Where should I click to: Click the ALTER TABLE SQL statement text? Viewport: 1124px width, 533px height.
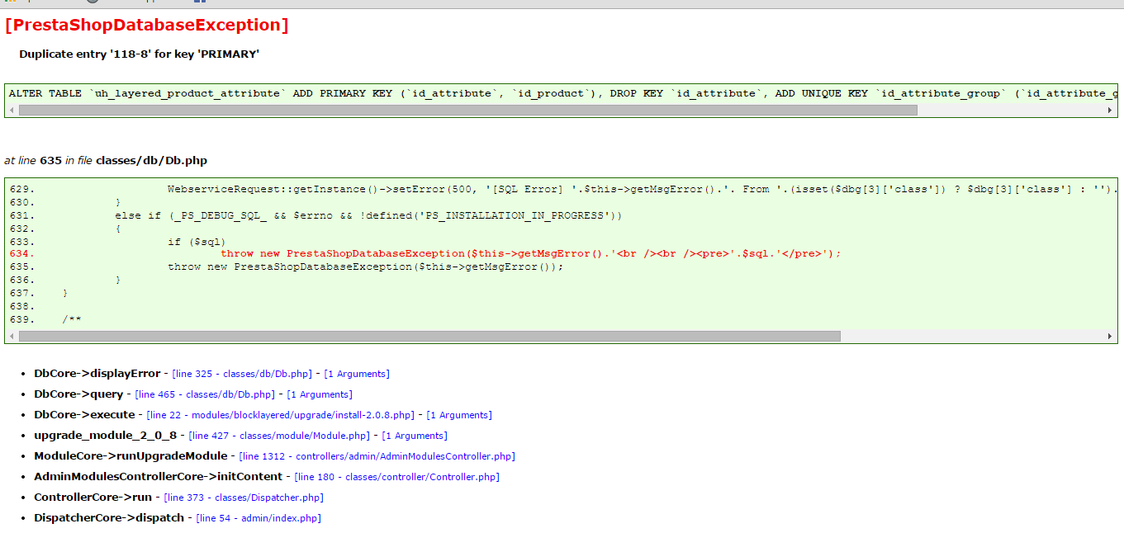562,93
